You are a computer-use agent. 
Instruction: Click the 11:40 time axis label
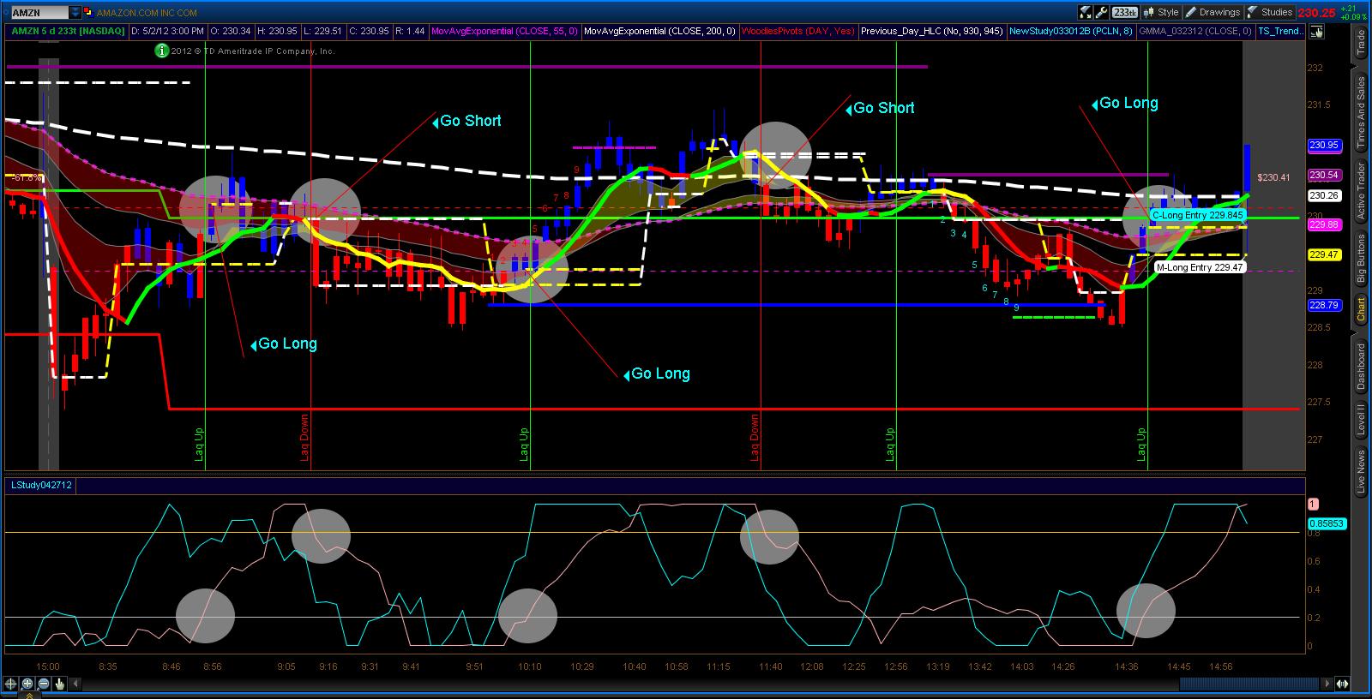pos(770,666)
